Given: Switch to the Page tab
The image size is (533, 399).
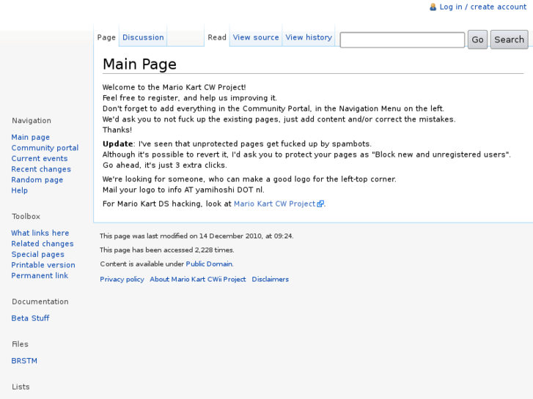Looking at the screenshot, I should pos(106,37).
